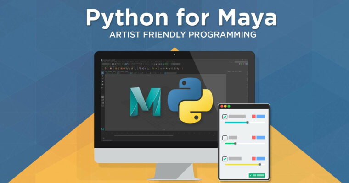
Task: Click the blue button above the green slider
Action: click(261, 138)
